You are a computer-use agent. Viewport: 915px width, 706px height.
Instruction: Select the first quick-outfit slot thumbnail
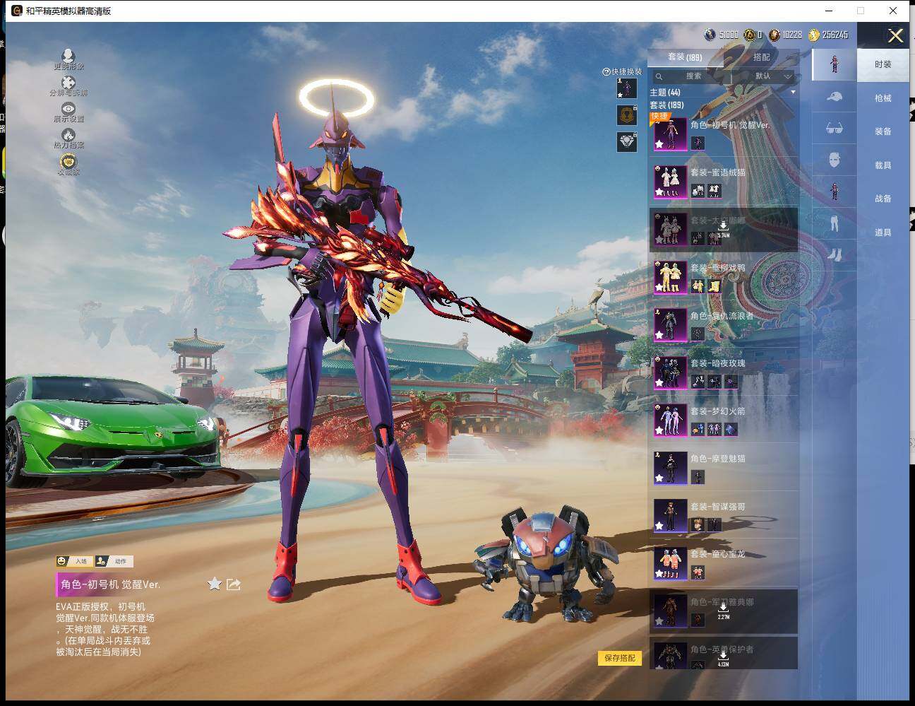[x=626, y=88]
